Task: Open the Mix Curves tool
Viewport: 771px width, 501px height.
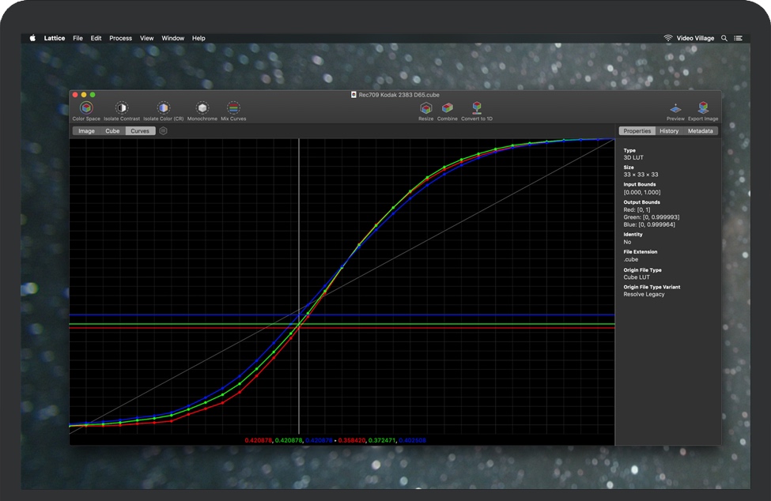Action: pyautogui.click(x=233, y=108)
